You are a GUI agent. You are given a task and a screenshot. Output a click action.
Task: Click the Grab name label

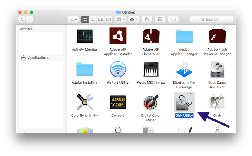(217, 115)
